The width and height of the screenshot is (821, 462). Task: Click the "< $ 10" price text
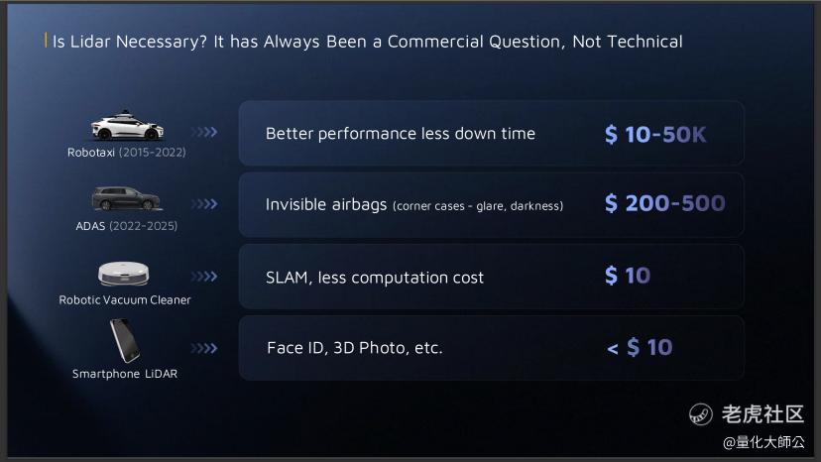(x=640, y=348)
